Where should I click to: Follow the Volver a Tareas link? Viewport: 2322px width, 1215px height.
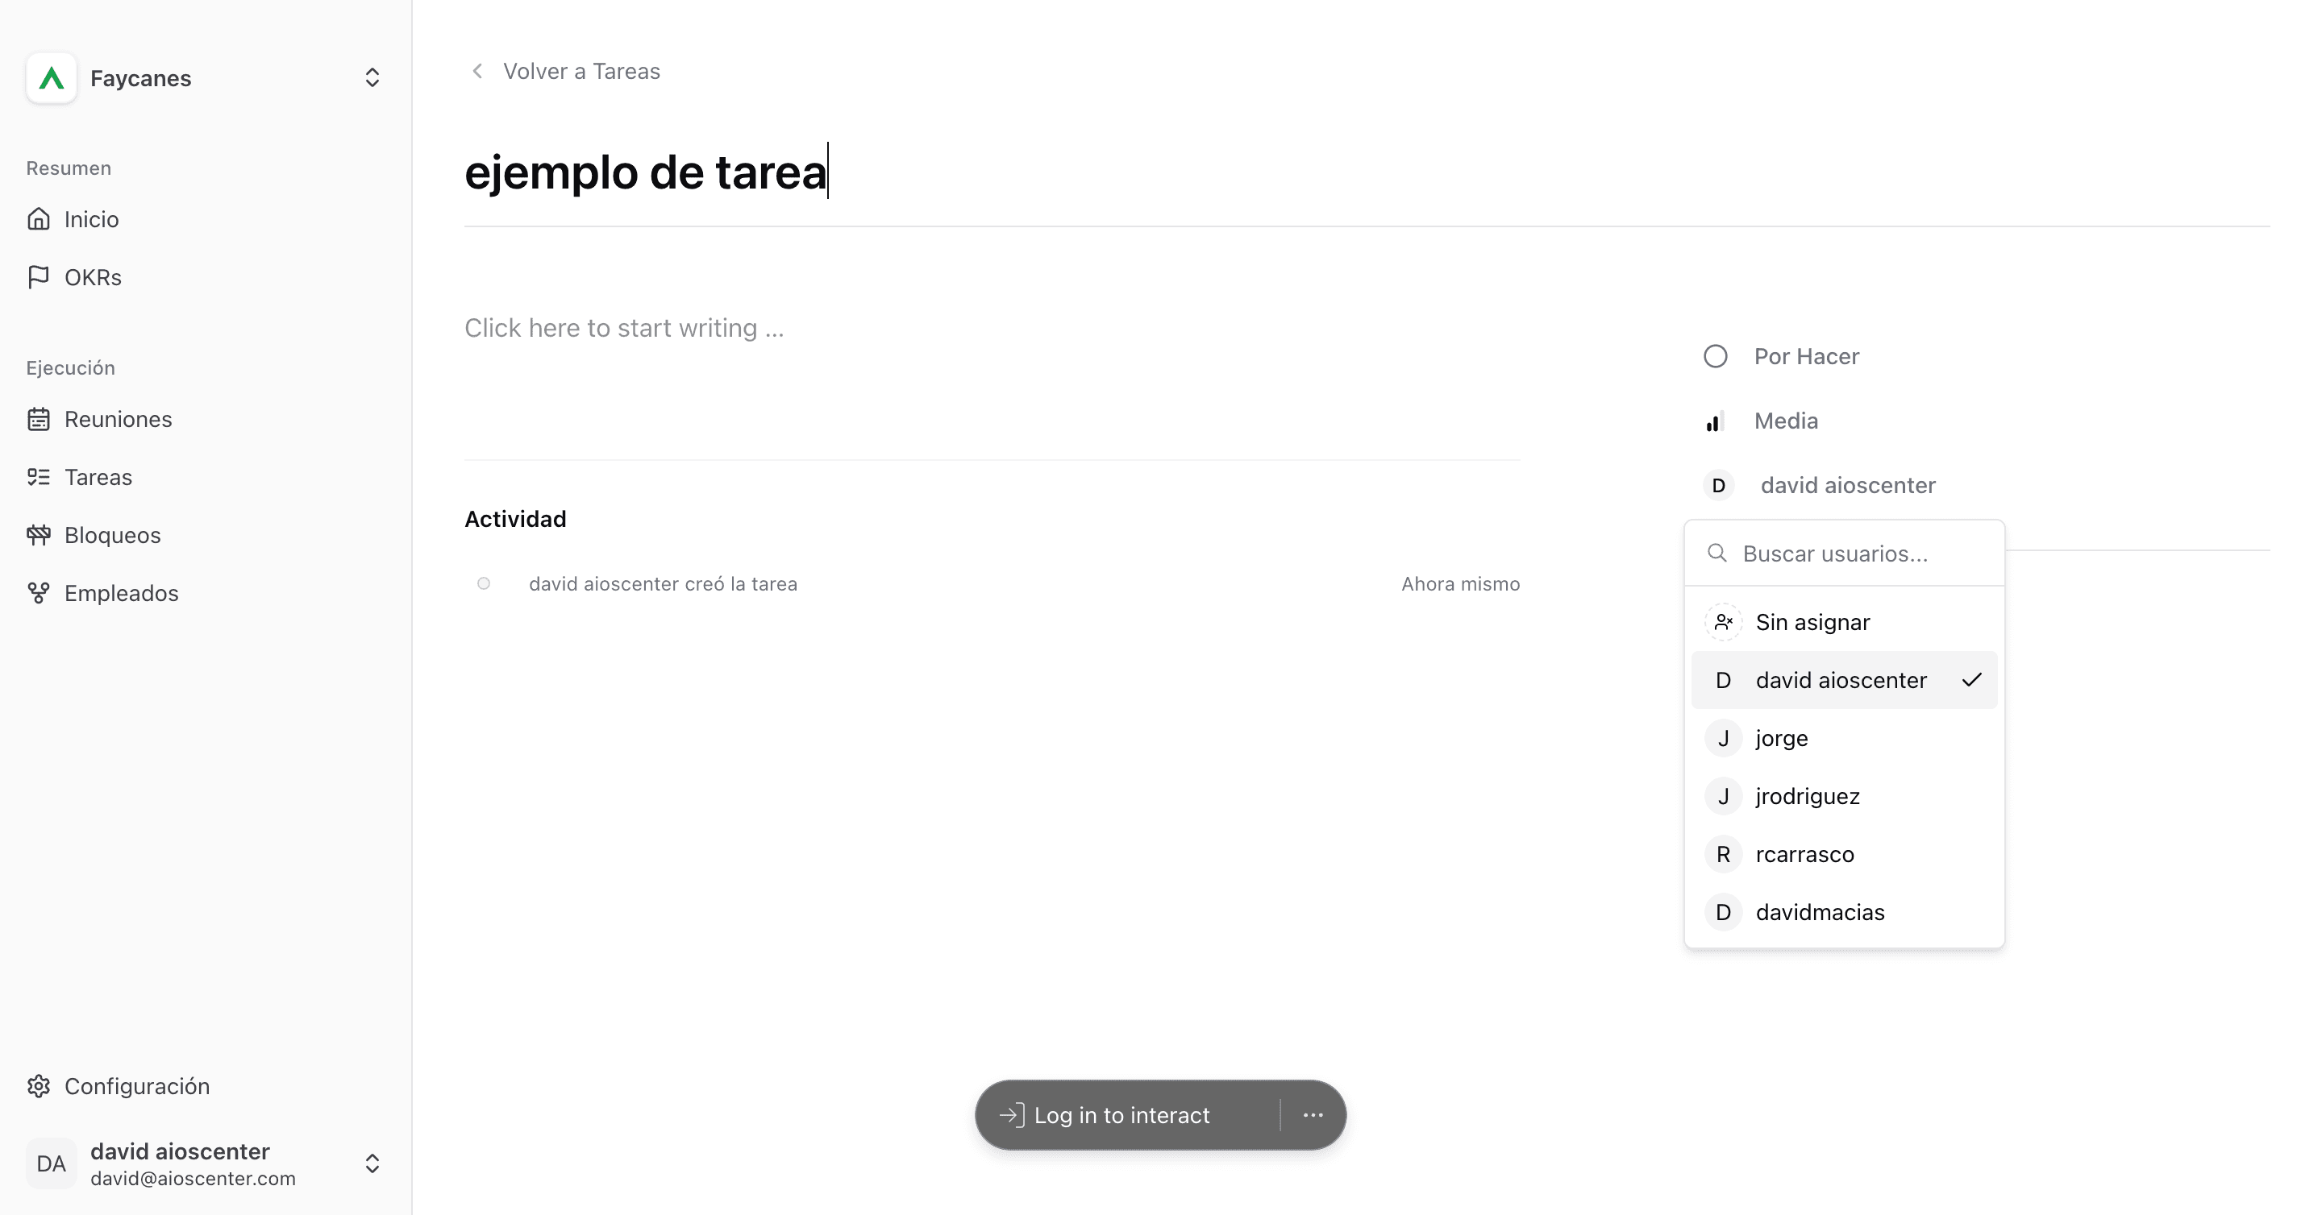click(581, 71)
